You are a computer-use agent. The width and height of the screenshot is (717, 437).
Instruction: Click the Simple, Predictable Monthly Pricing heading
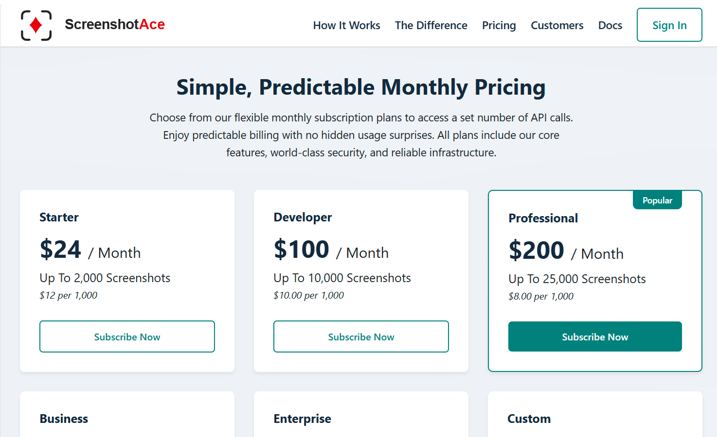tap(361, 87)
